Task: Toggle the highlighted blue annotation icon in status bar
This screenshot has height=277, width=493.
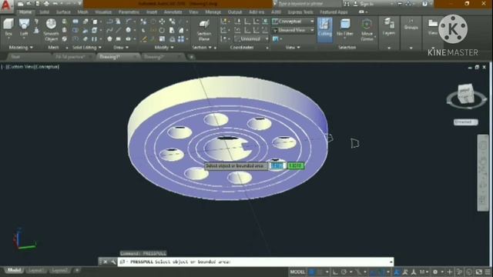Action: (x=397, y=272)
